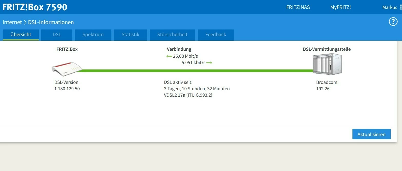The image size is (402, 171).
Task: Click the Aktualisieren button
Action: (371, 134)
